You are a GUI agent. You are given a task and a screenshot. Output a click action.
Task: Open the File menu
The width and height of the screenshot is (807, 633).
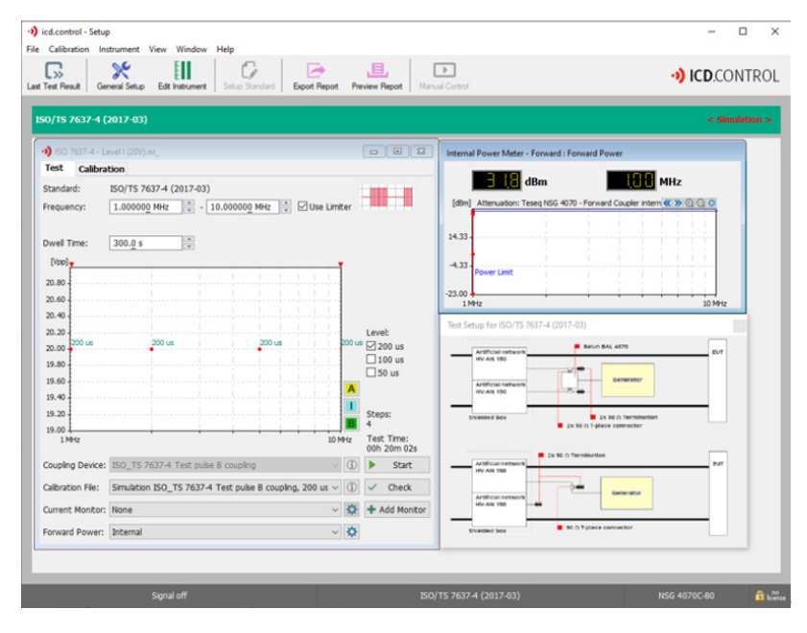[x=33, y=49]
